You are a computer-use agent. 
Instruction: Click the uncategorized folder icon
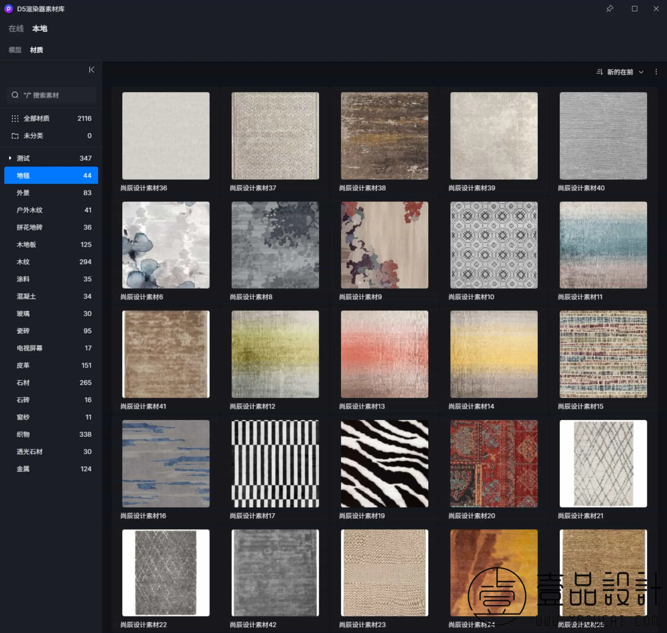pyautogui.click(x=15, y=136)
